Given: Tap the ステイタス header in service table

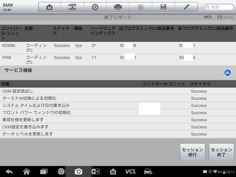Looking at the screenshot, I should tap(200, 84).
